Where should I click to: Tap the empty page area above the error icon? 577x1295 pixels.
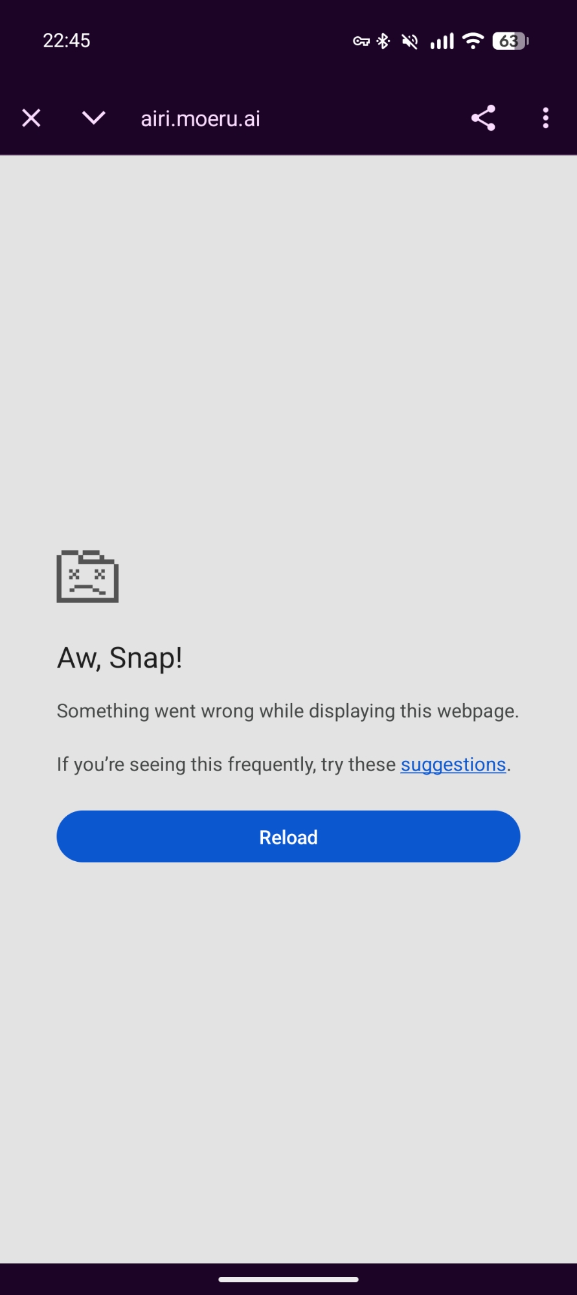click(288, 350)
